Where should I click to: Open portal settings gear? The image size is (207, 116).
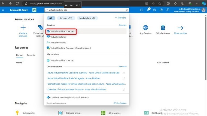[x=155, y=10]
